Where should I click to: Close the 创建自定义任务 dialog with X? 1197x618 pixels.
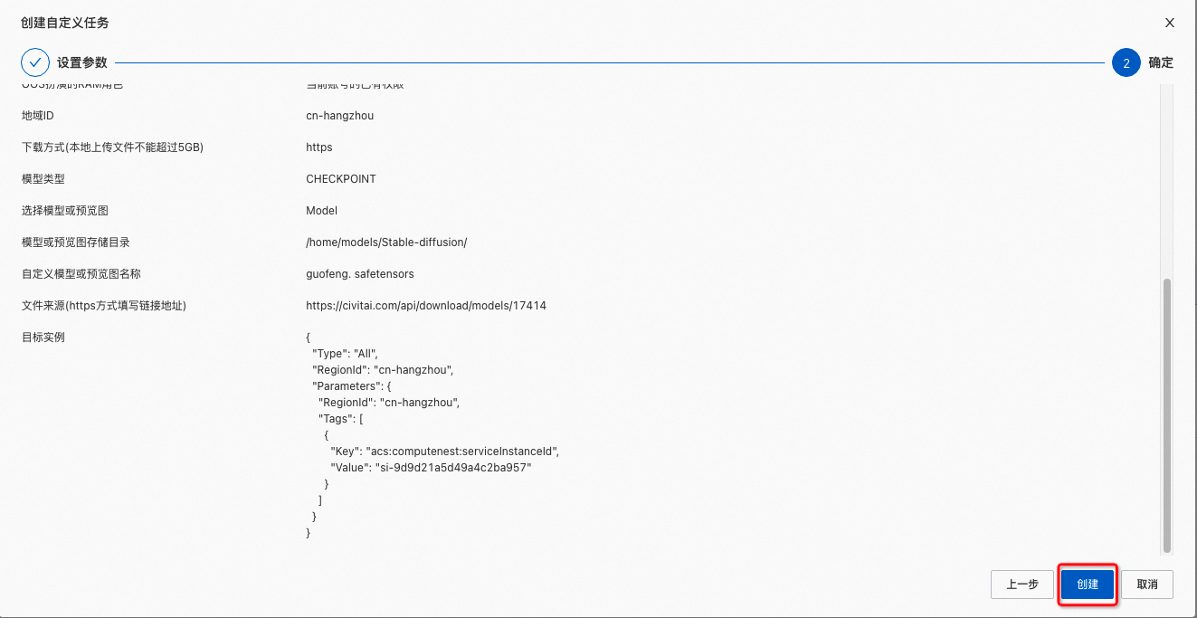click(1170, 23)
